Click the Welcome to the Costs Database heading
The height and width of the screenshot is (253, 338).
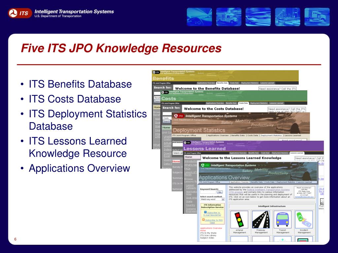pos(214,109)
